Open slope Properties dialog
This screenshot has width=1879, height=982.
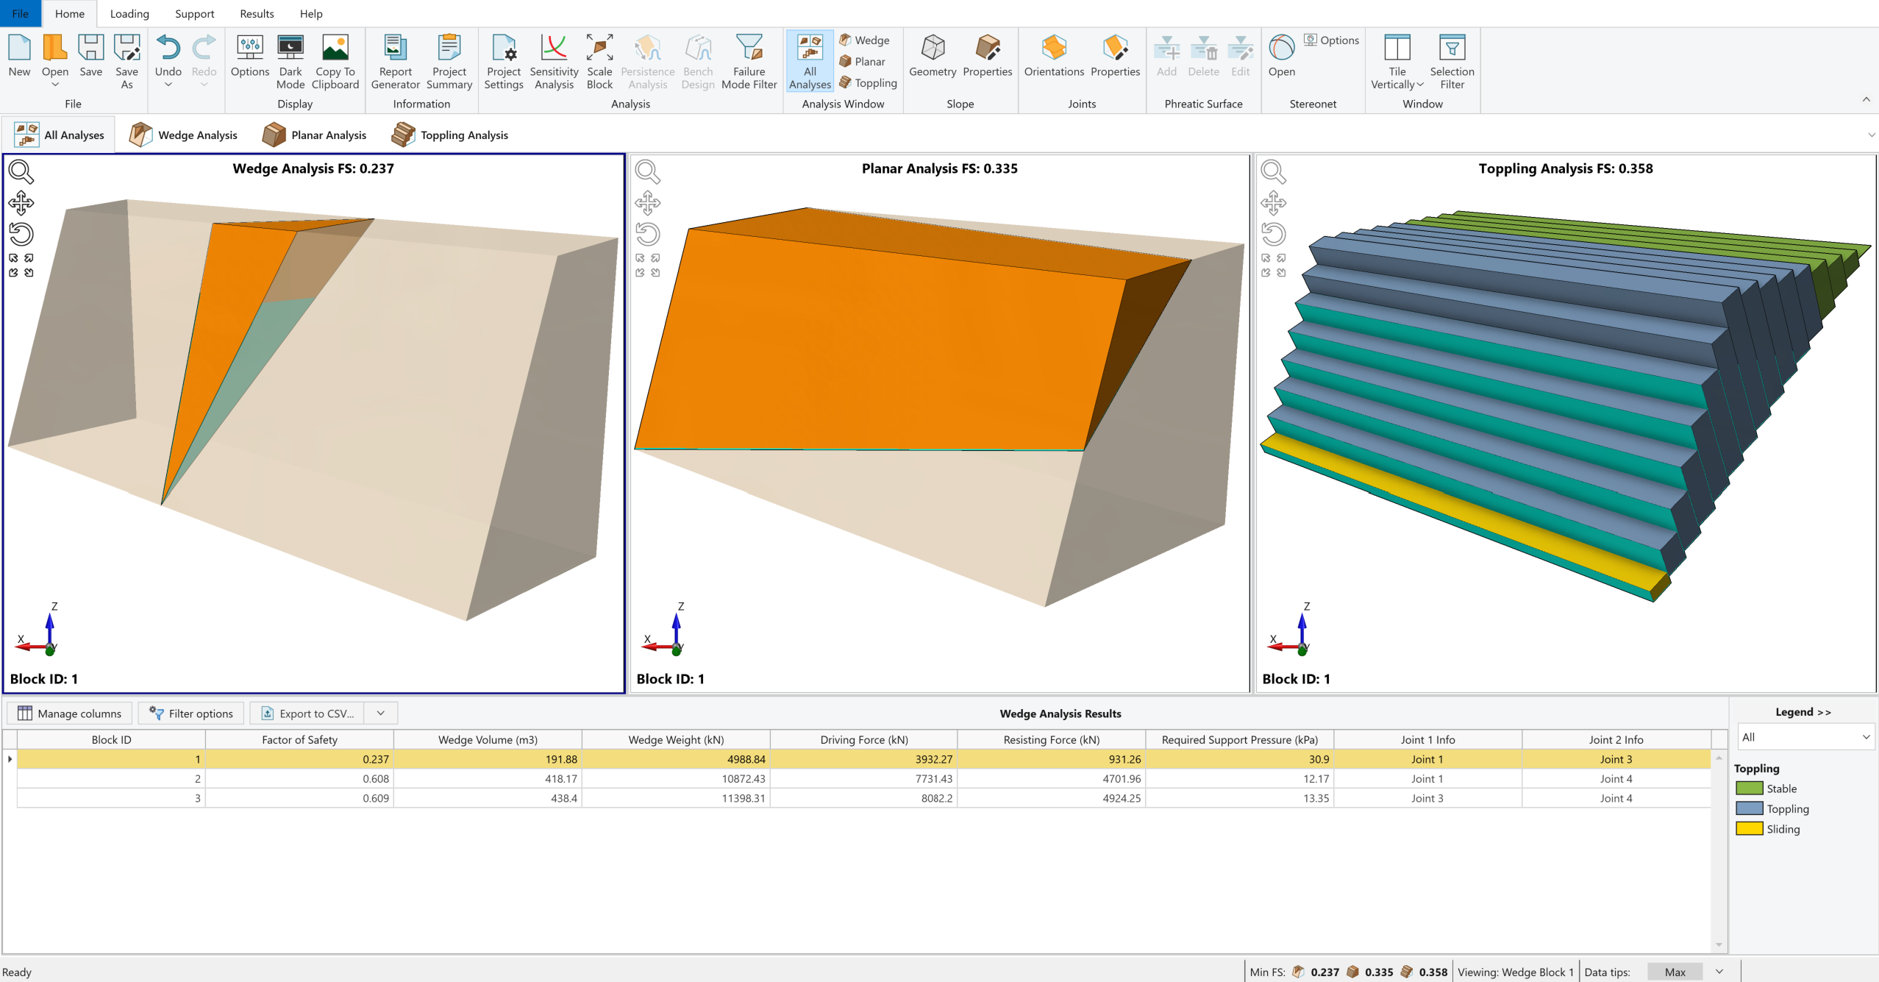988,55
